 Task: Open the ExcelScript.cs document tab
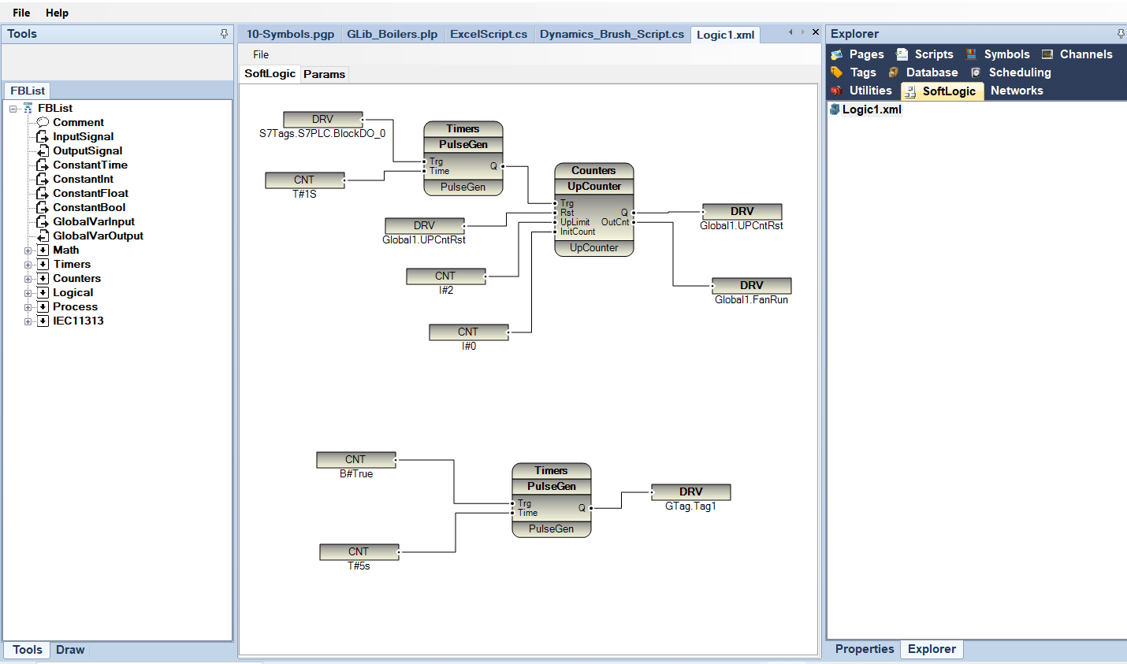pos(488,34)
